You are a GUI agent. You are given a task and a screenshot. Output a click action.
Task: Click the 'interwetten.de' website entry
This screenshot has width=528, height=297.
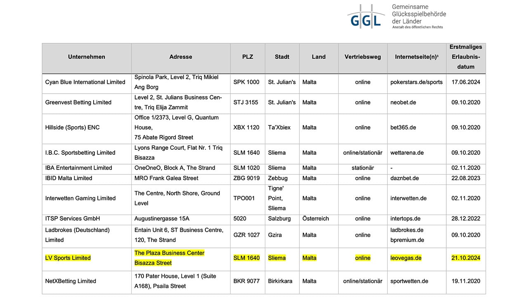408,198
